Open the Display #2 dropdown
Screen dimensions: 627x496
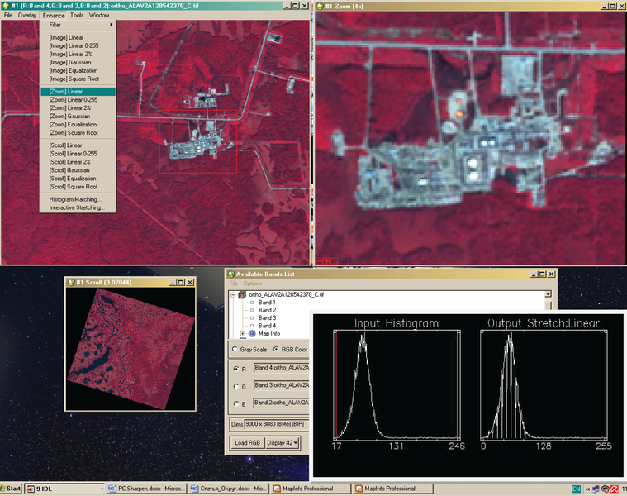pos(282,442)
